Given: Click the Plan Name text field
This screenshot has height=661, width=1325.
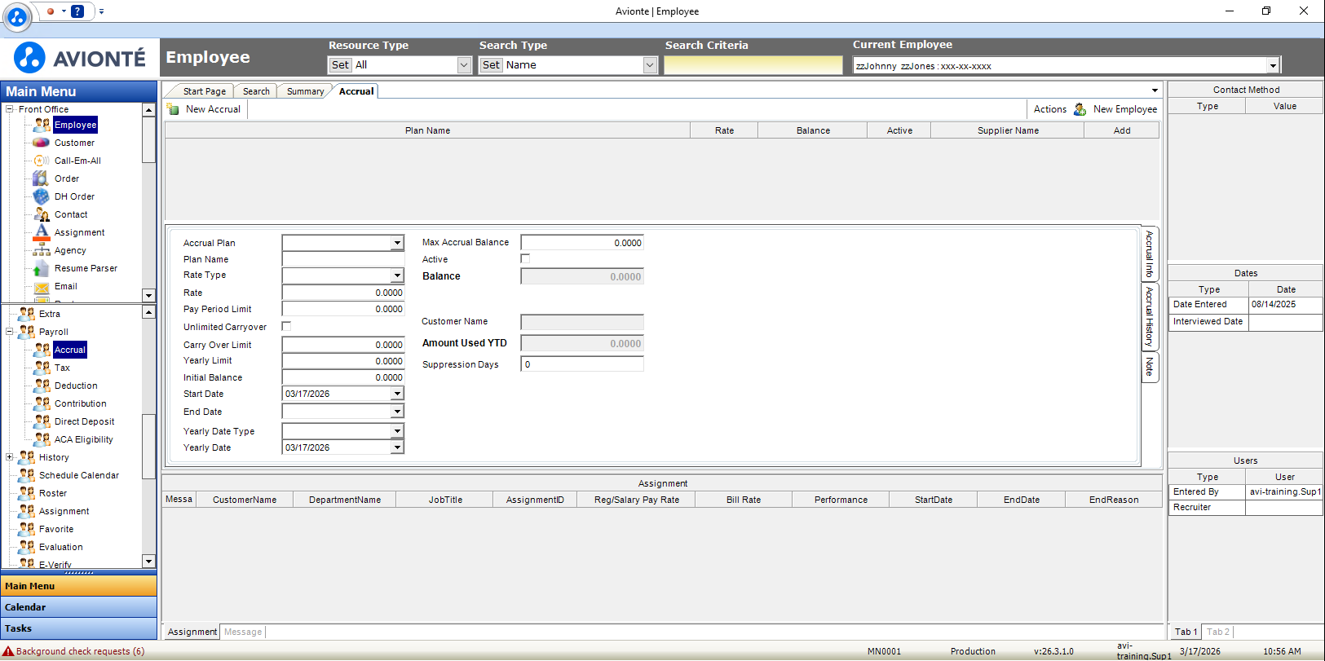Looking at the screenshot, I should coord(343,259).
